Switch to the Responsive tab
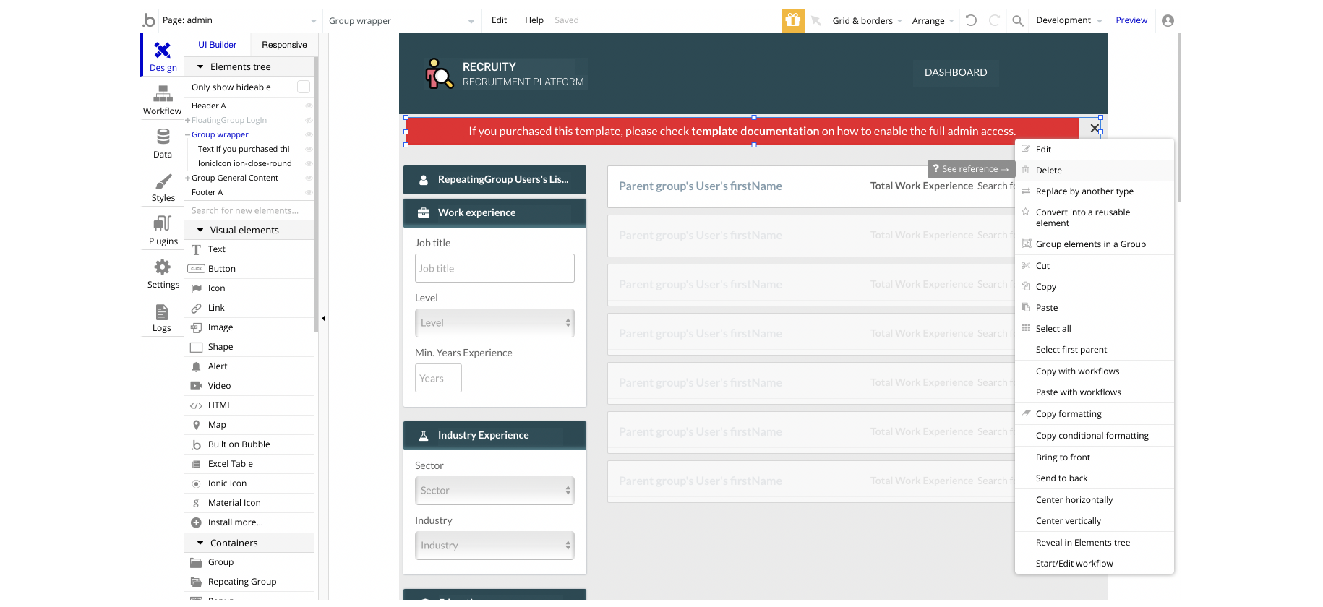This screenshot has width=1323, height=607. [x=284, y=45]
